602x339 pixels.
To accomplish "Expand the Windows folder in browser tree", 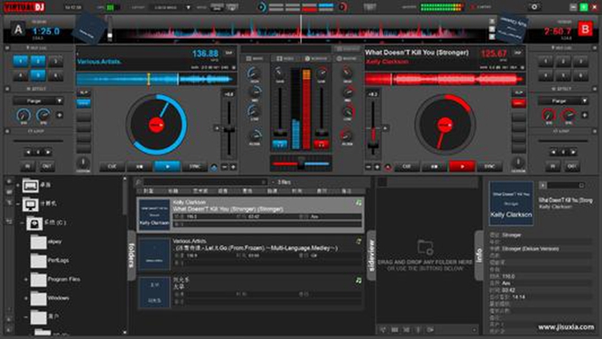I will 26,298.
